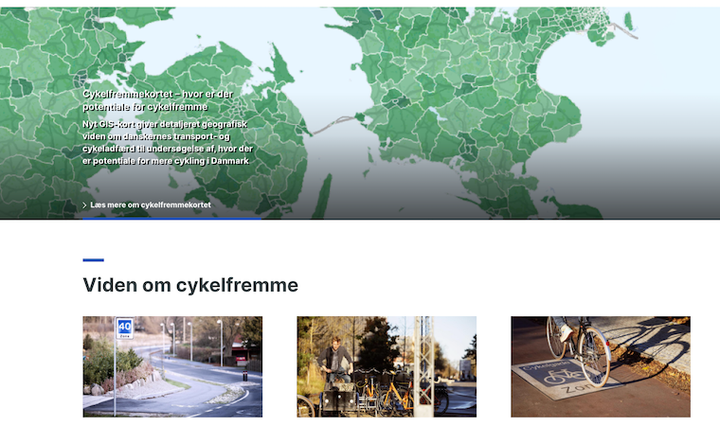Click the 'Viden om cykelfremme' heading

pyautogui.click(x=190, y=285)
